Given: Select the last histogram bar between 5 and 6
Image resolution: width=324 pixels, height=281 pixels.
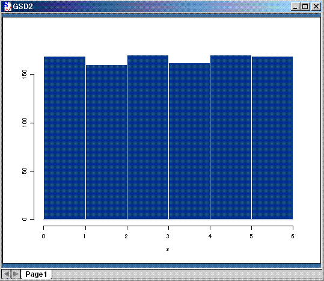Looking at the screenshot, I should 272,138.
